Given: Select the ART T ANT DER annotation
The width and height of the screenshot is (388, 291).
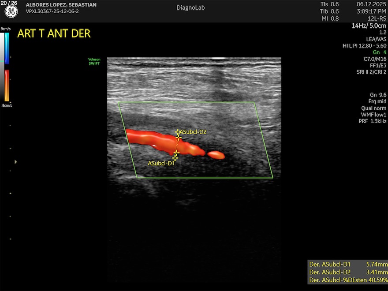Looking at the screenshot, I should click(x=54, y=34).
